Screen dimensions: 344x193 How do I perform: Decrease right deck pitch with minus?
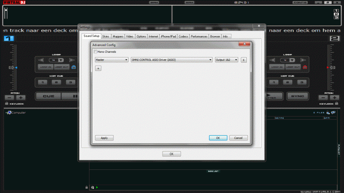tap(323, 98)
